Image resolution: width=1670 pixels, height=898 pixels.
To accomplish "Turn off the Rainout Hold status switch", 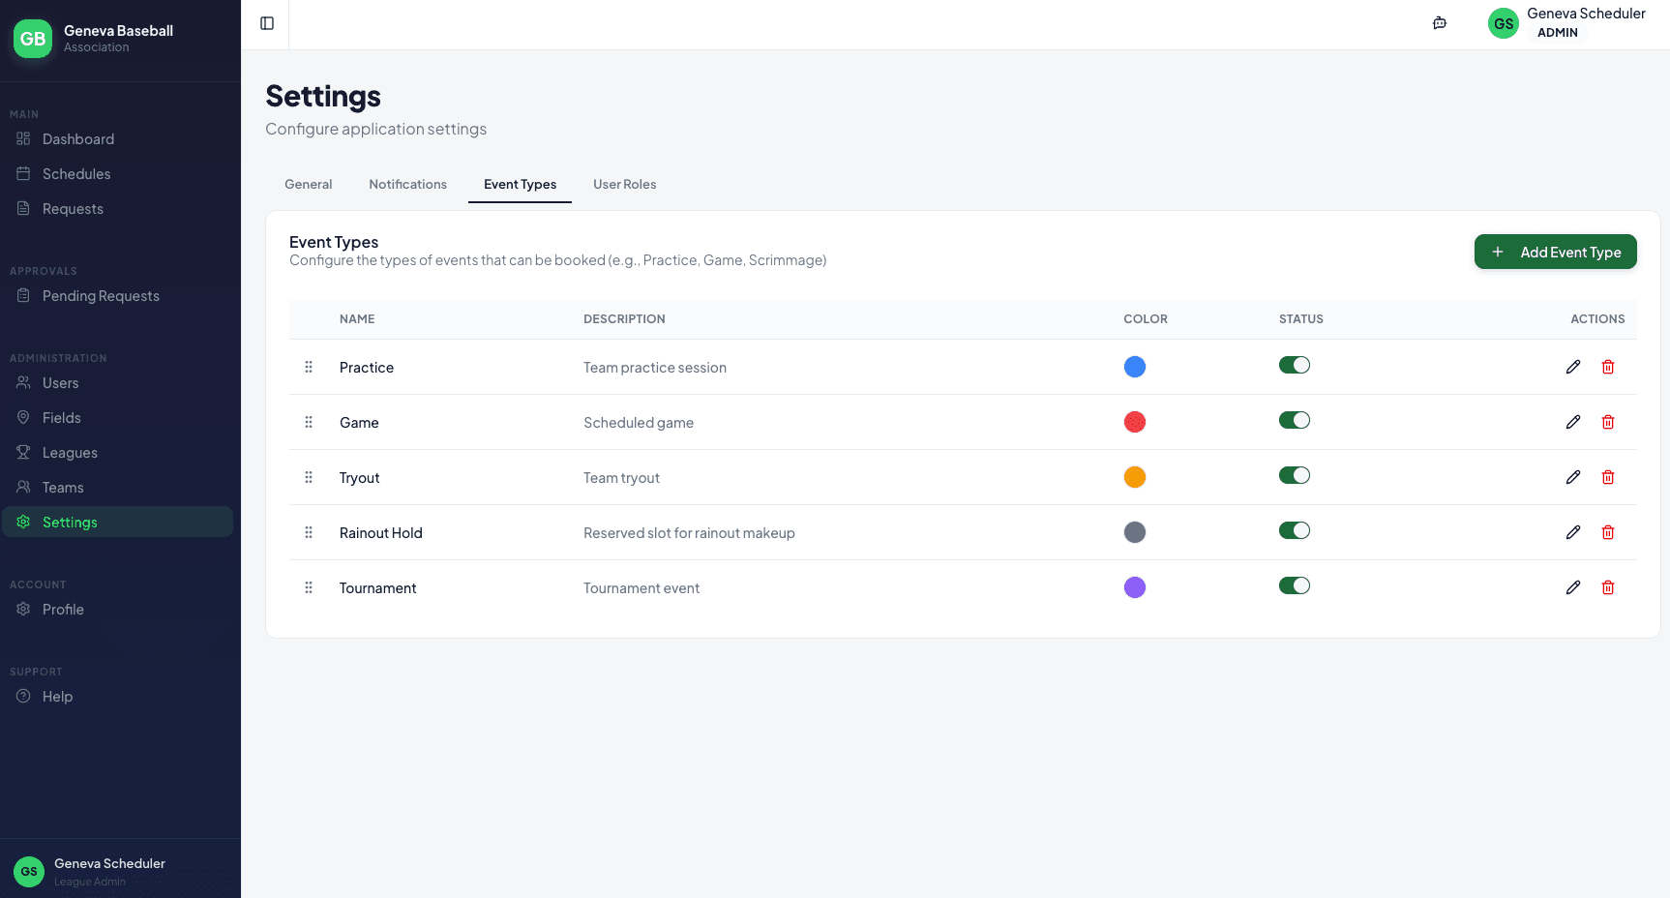I will [1295, 530].
